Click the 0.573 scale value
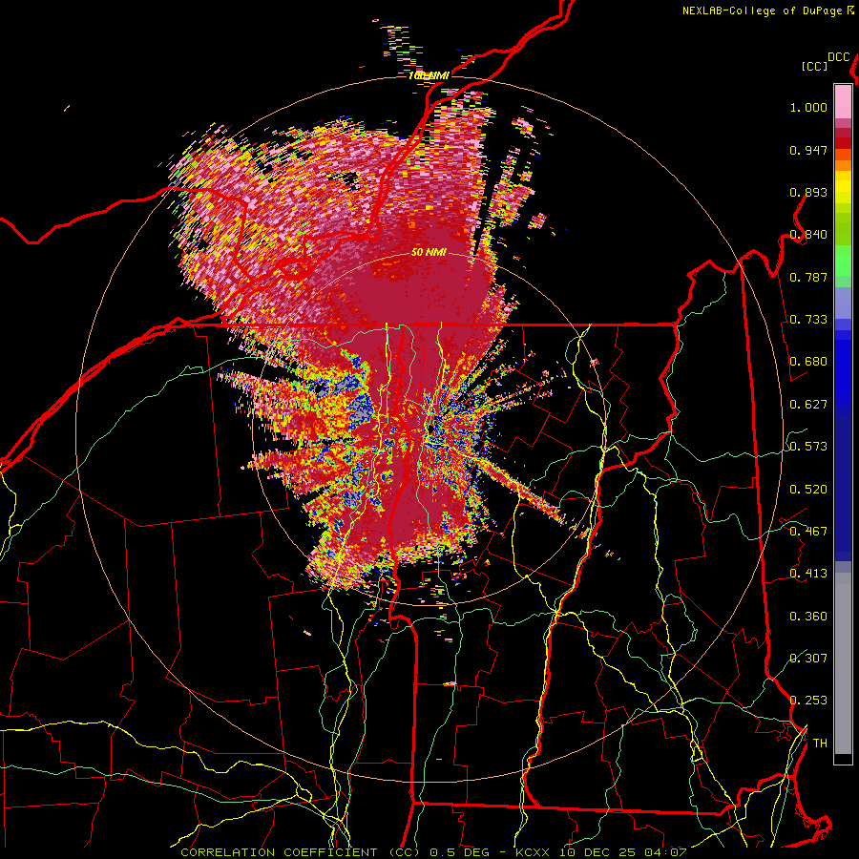This screenshot has width=859, height=859. pos(808,447)
